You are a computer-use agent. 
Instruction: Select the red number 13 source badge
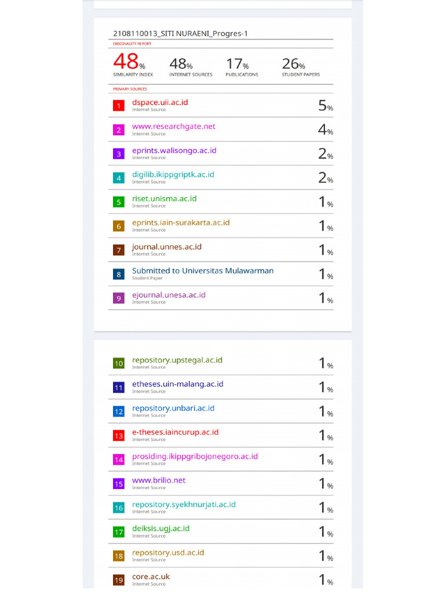(x=119, y=436)
